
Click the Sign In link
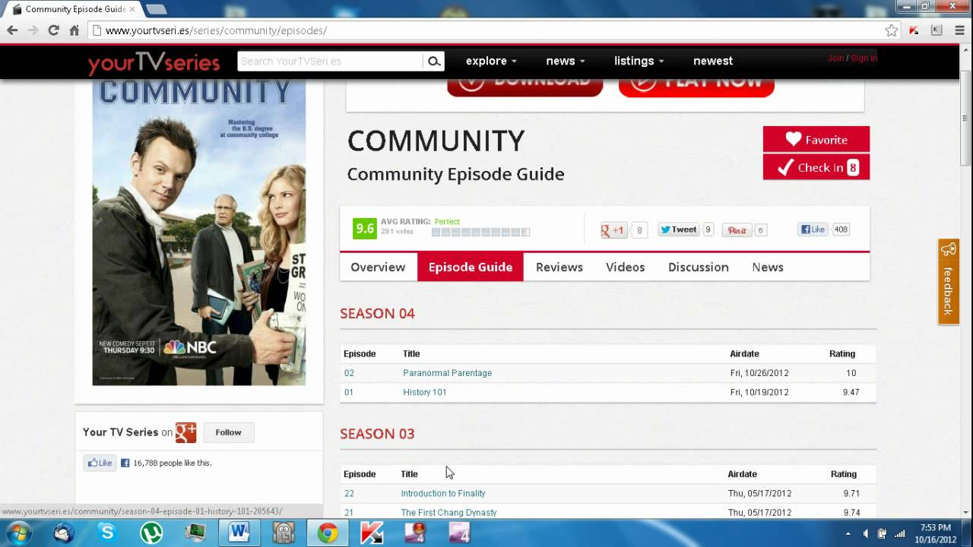coord(864,58)
